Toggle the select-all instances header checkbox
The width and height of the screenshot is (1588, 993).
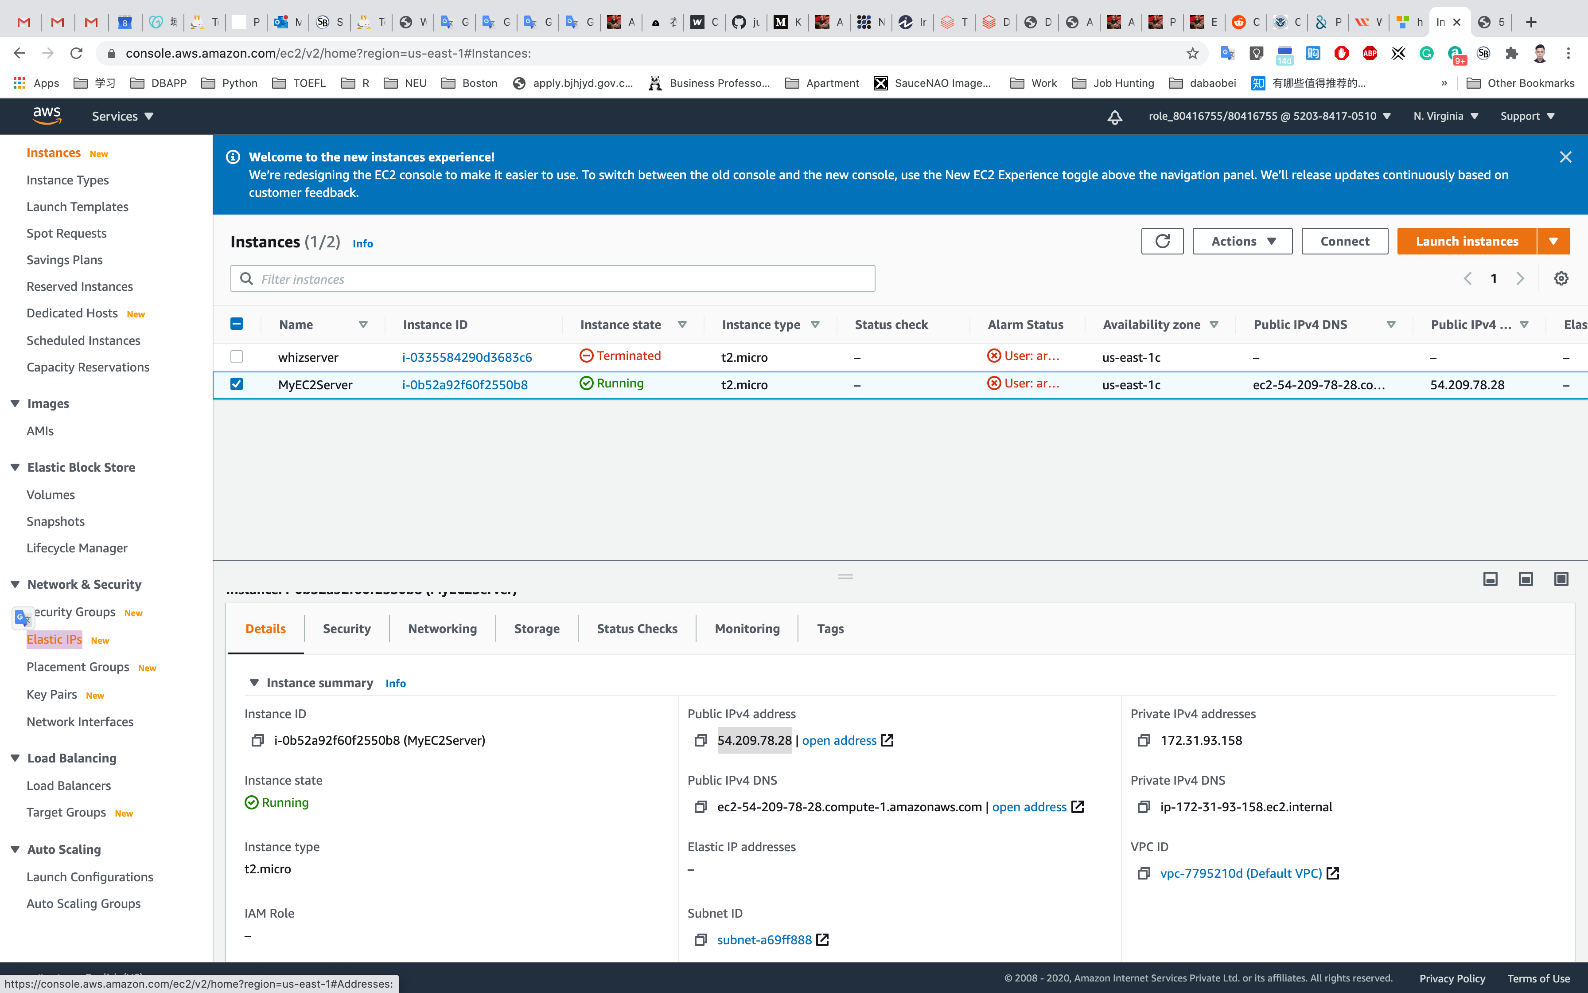click(x=237, y=324)
